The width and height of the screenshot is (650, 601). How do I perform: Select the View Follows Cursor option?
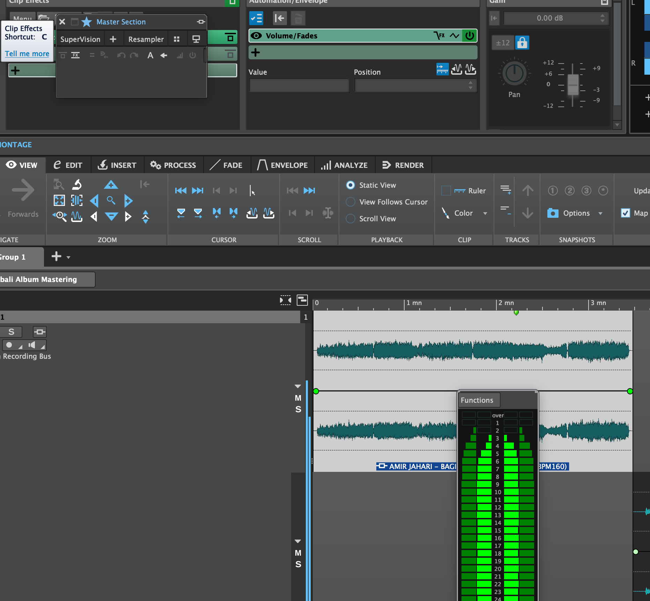tap(350, 202)
